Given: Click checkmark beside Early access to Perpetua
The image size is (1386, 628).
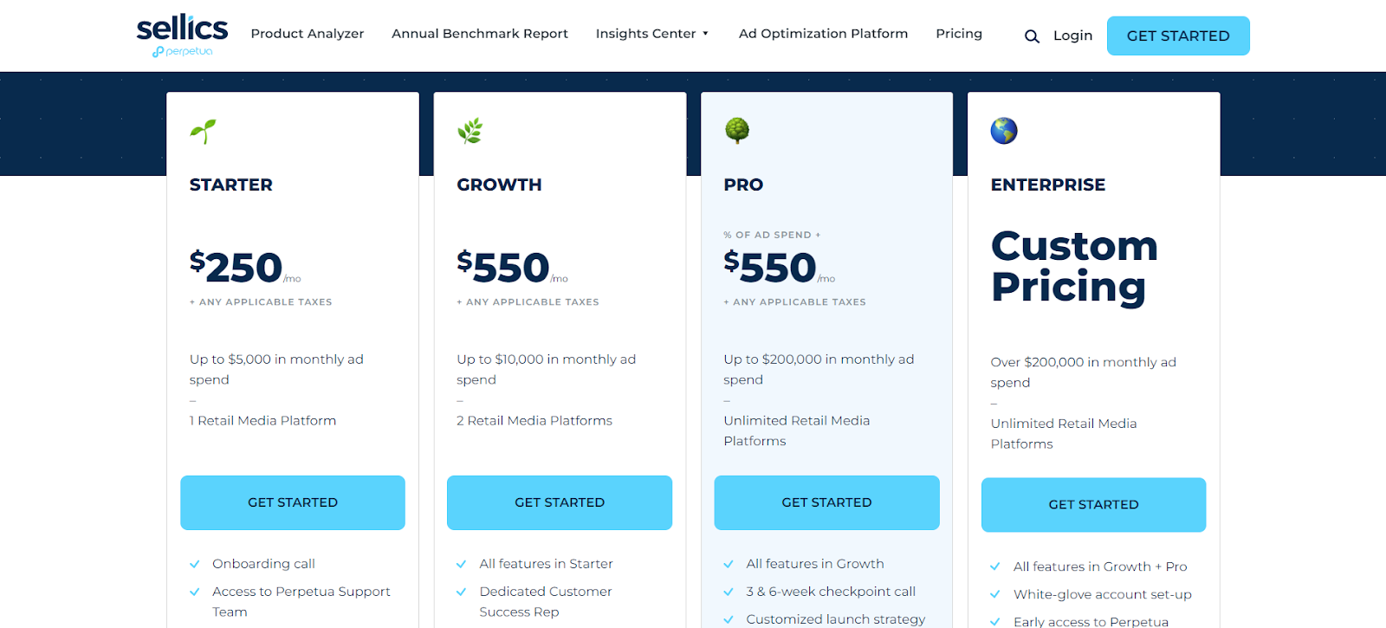Looking at the screenshot, I should (x=995, y=622).
